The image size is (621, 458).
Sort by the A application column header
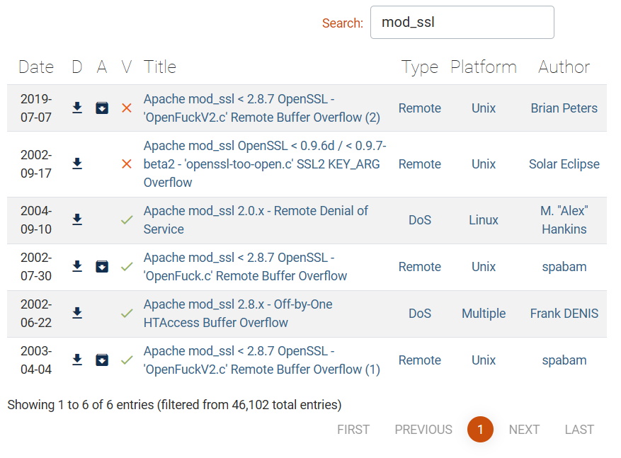tap(102, 67)
